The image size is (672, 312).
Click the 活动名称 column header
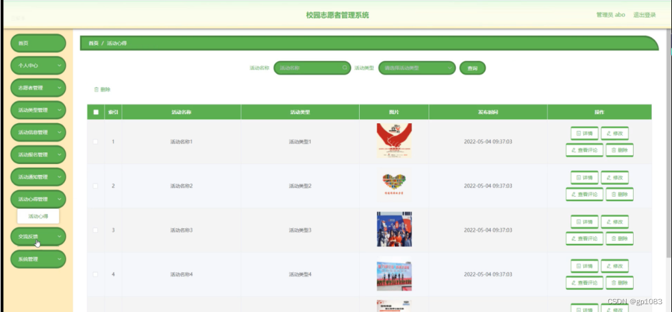coord(181,112)
